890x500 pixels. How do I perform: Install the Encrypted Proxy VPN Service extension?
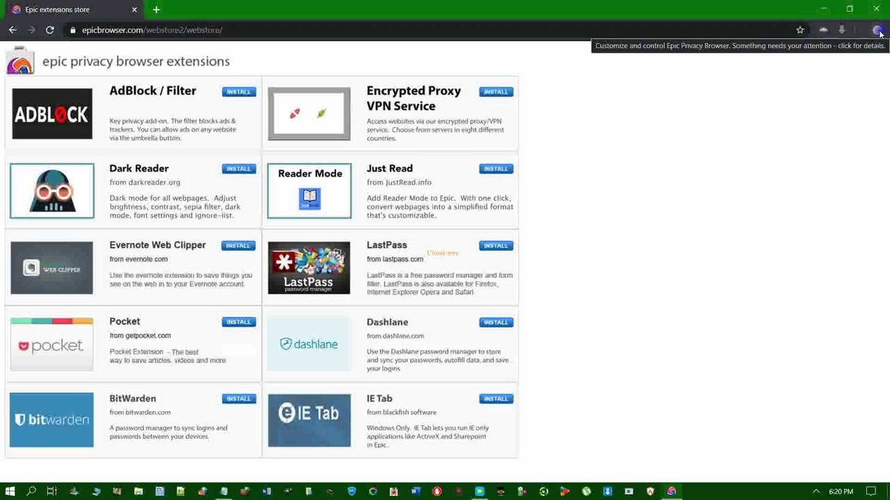pos(496,92)
